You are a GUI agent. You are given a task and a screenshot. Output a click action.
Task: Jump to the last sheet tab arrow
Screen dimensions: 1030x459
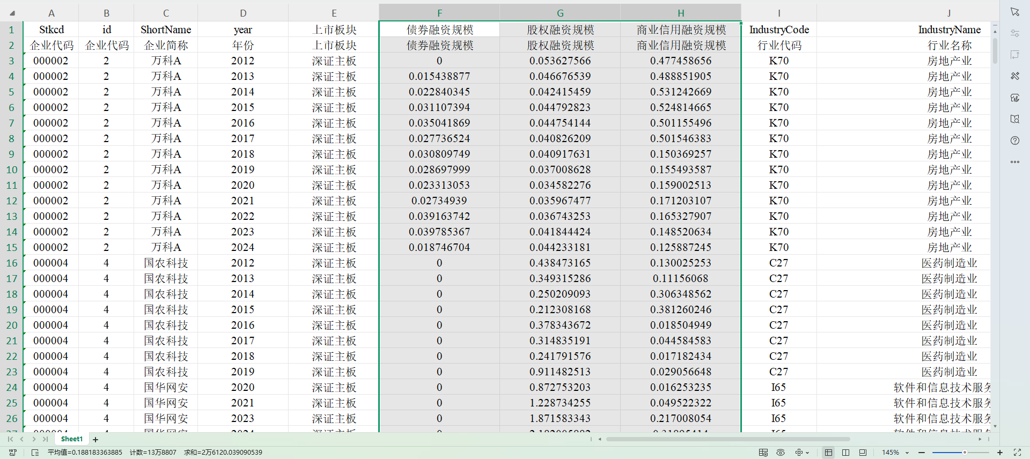click(x=46, y=439)
